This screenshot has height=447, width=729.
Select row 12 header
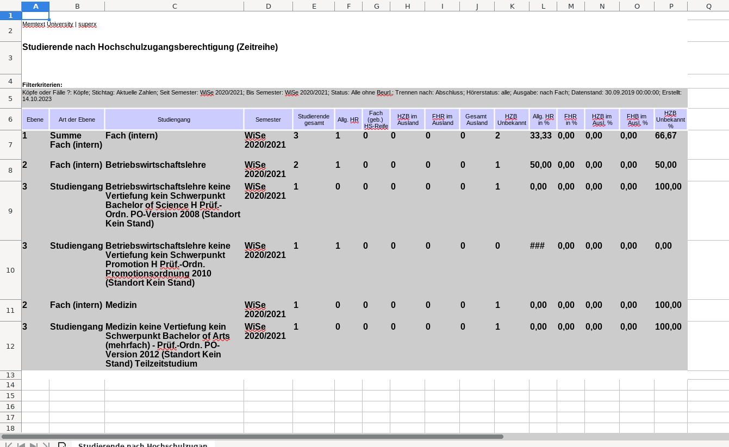click(10, 346)
